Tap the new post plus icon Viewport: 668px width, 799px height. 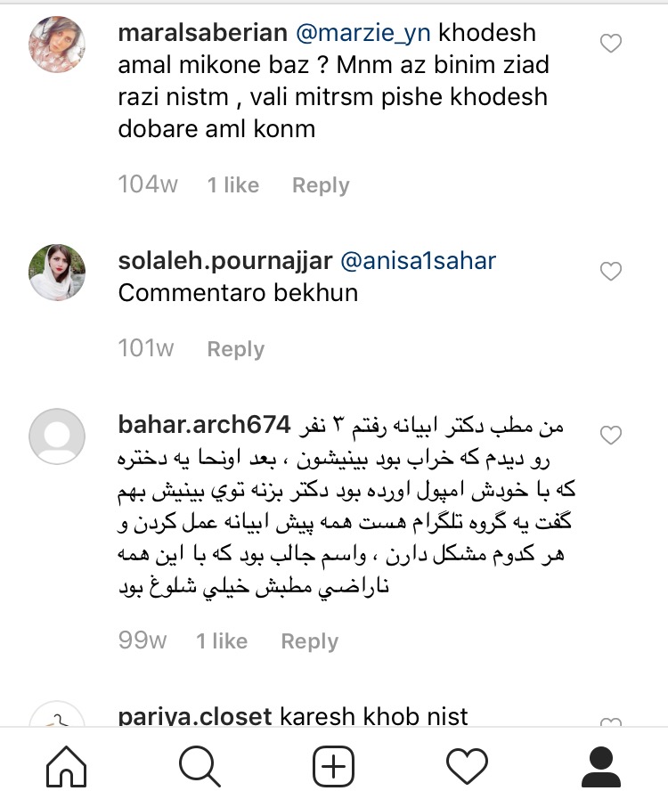tap(333, 766)
